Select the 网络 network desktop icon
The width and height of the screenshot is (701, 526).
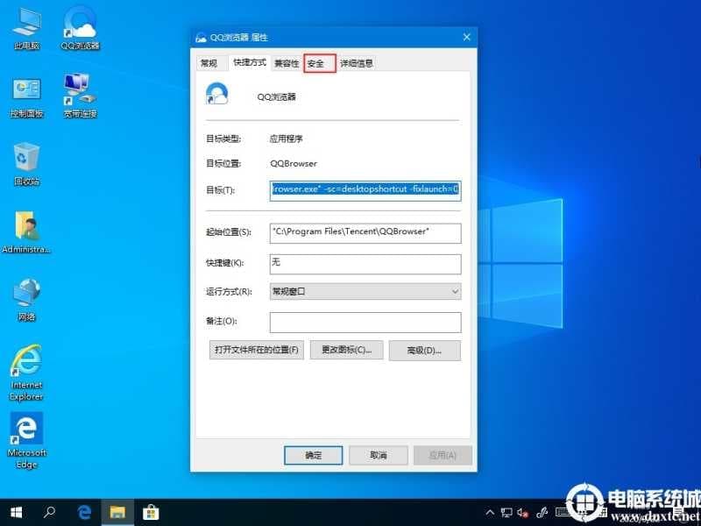pyautogui.click(x=27, y=300)
